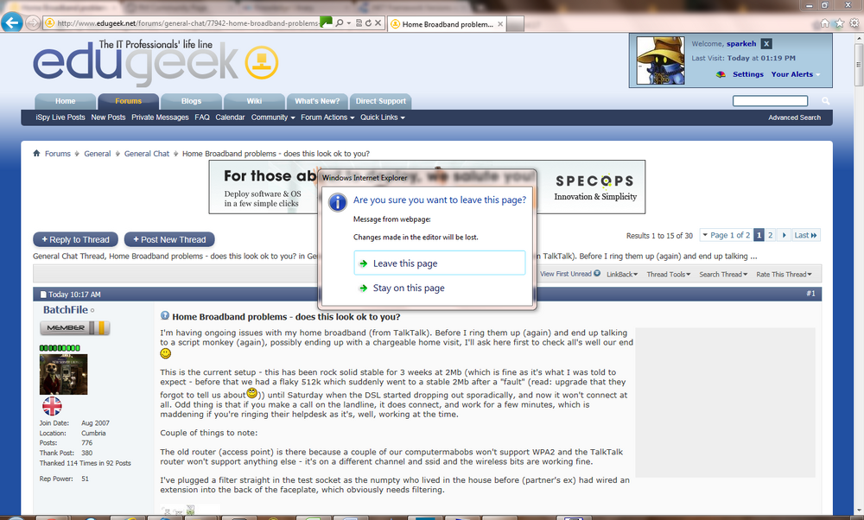Open the Rate This Thread dropdown
This screenshot has height=520, width=864.
pos(784,275)
